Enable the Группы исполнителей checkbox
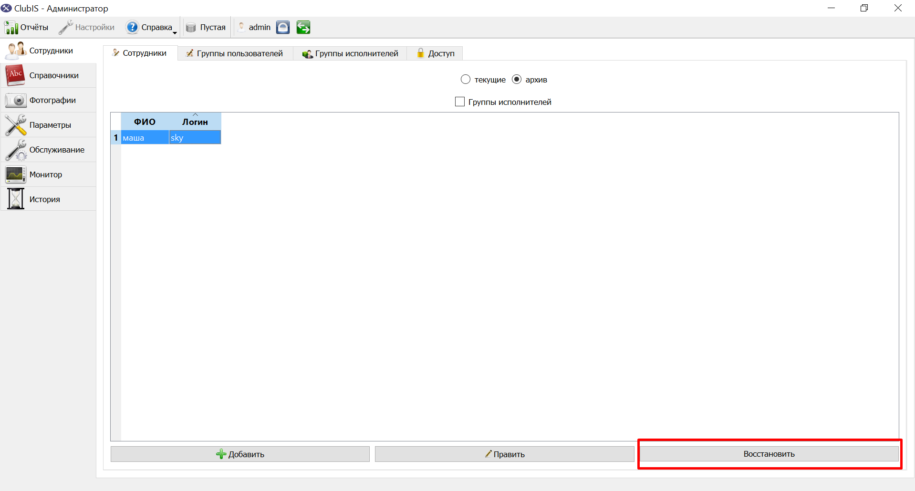Screen dimensions: 915x491 pyautogui.click(x=460, y=102)
